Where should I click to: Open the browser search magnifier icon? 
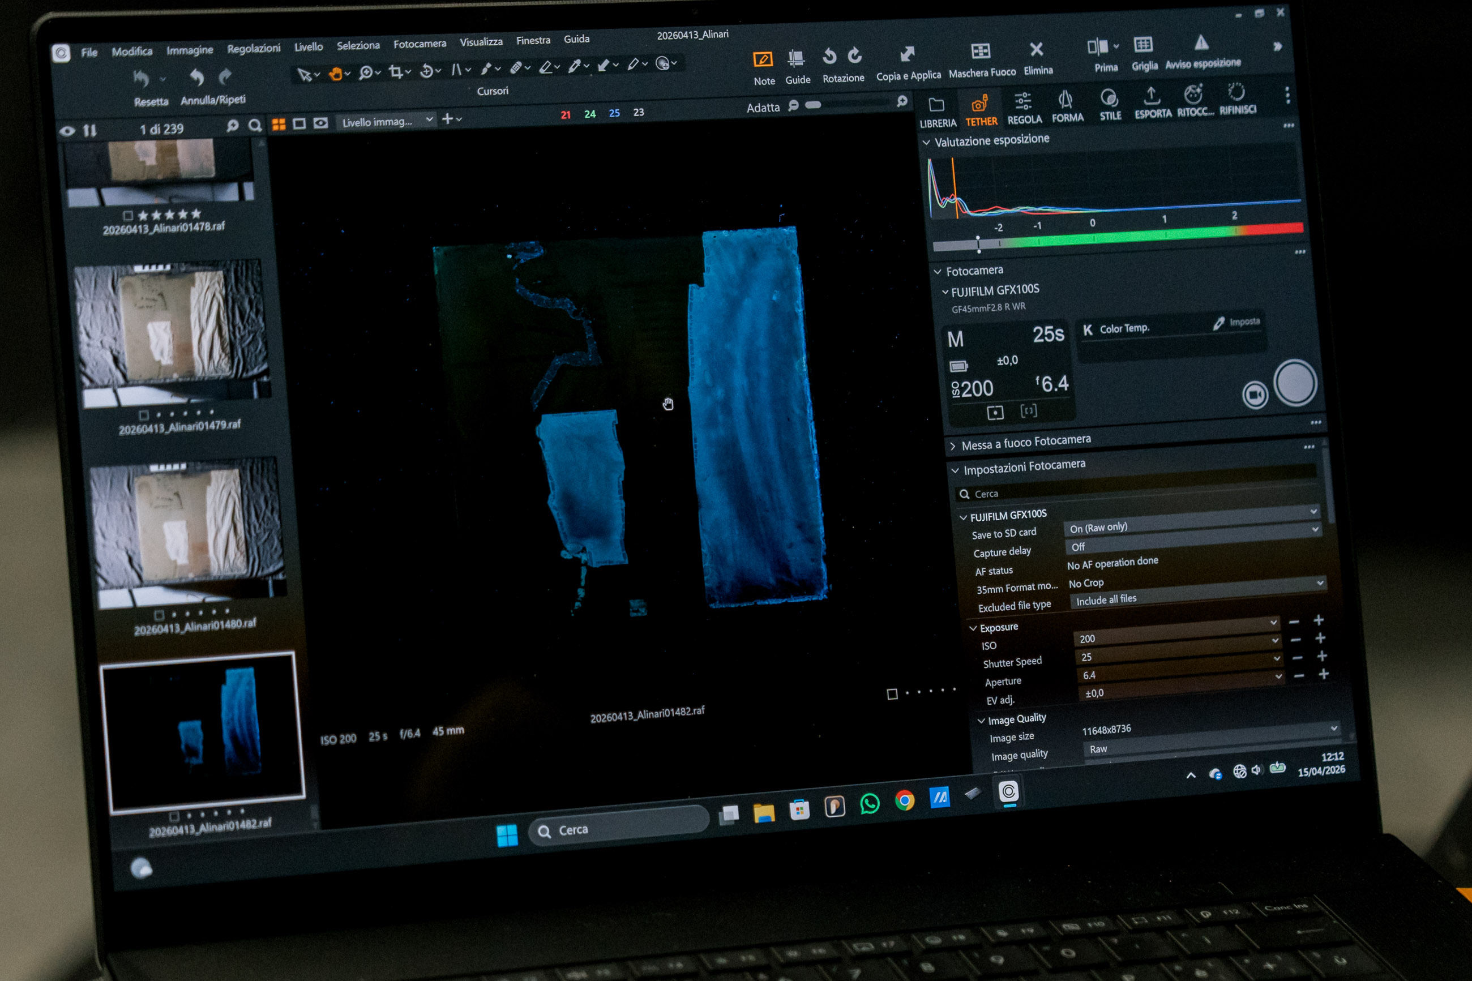[x=255, y=125]
